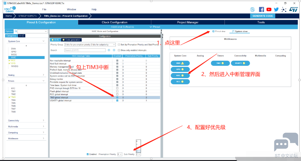Enable Flash global interrupt checkbox
The height and width of the screenshot is (161, 301).
click(117, 91)
